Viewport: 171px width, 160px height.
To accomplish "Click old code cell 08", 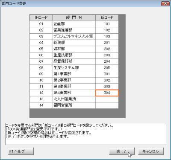I will point(41,68).
